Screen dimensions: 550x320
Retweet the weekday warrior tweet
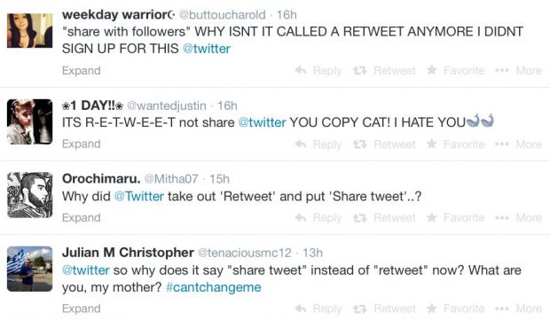click(384, 70)
